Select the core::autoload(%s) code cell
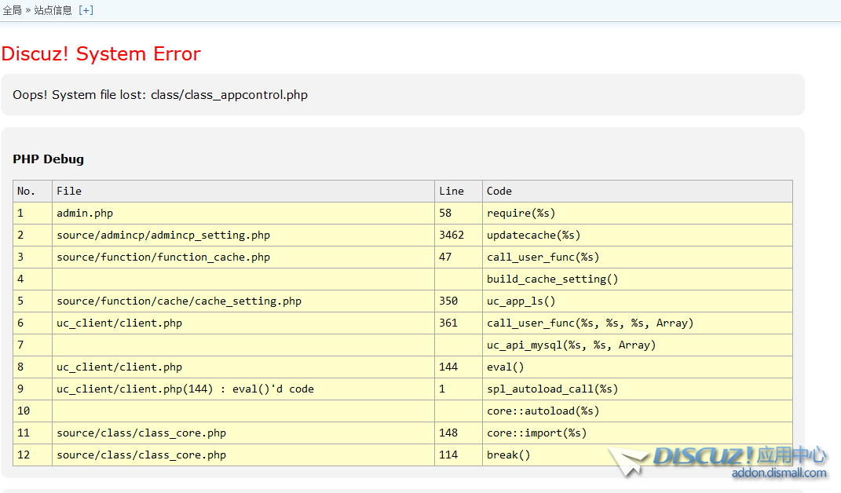Screen dimensions: 841x493 (x=638, y=411)
